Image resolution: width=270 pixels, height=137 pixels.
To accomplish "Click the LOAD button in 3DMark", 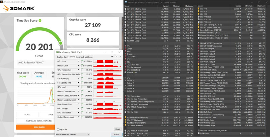I will point(27,114).
